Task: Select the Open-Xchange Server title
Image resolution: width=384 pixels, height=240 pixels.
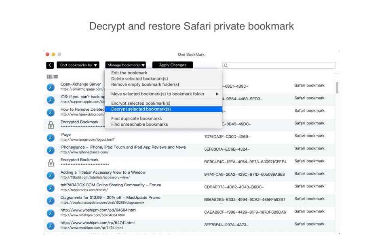Action: coord(80,84)
